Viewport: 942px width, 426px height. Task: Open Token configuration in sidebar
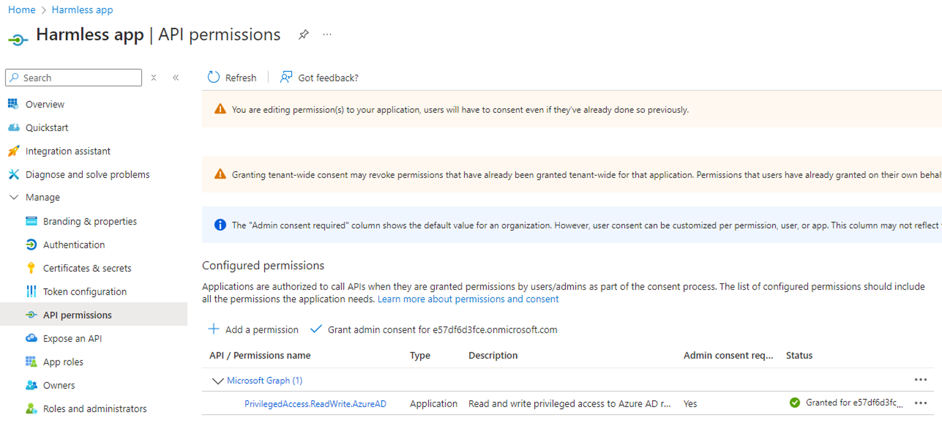(x=85, y=291)
